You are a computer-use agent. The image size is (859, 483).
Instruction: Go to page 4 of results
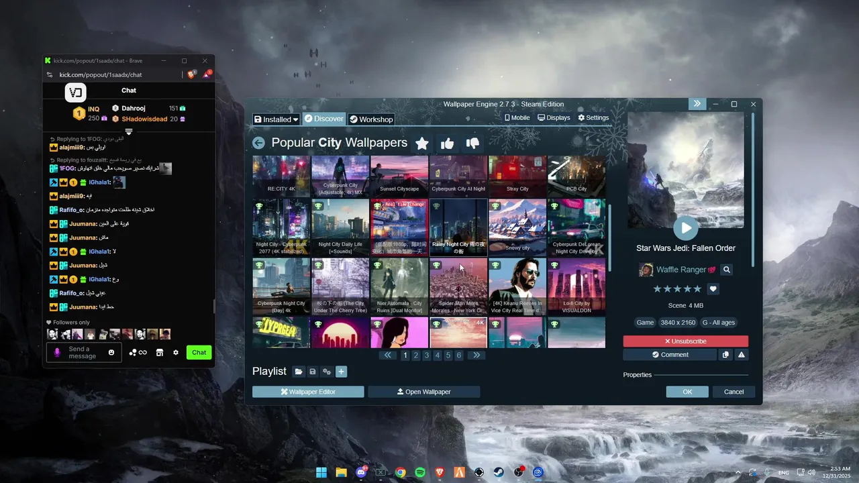click(438, 356)
